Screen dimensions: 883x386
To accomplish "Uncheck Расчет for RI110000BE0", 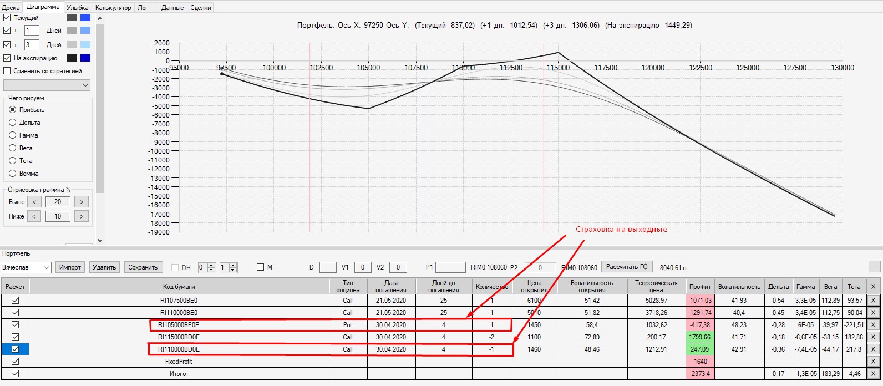I will [15, 312].
